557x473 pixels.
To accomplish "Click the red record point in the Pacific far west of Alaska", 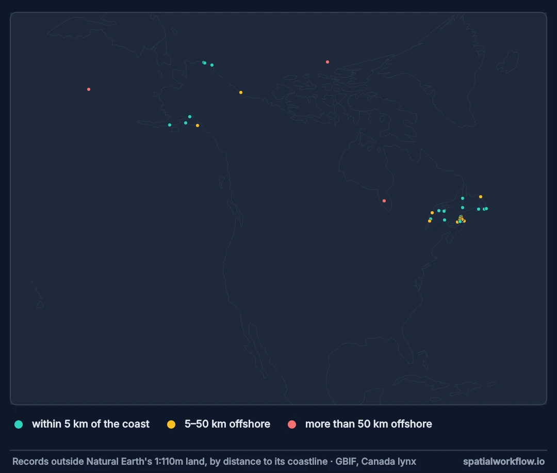I will 89,89.
